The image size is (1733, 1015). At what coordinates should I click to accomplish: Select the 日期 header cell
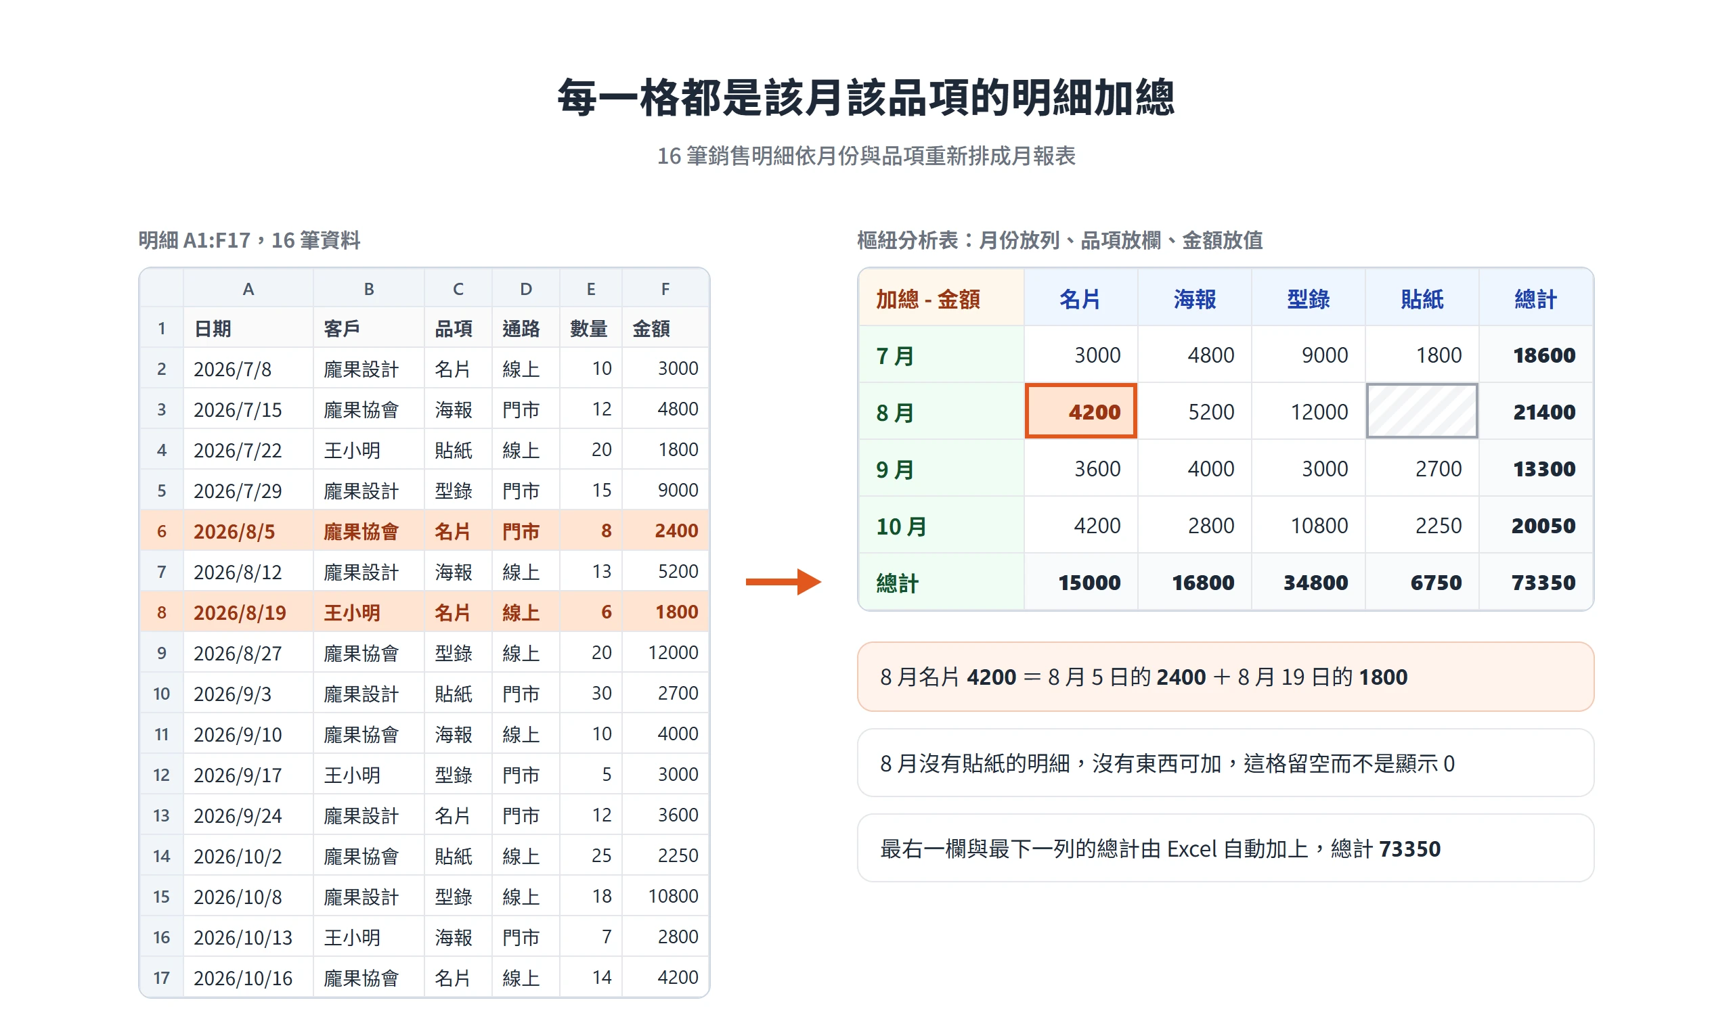click(248, 328)
